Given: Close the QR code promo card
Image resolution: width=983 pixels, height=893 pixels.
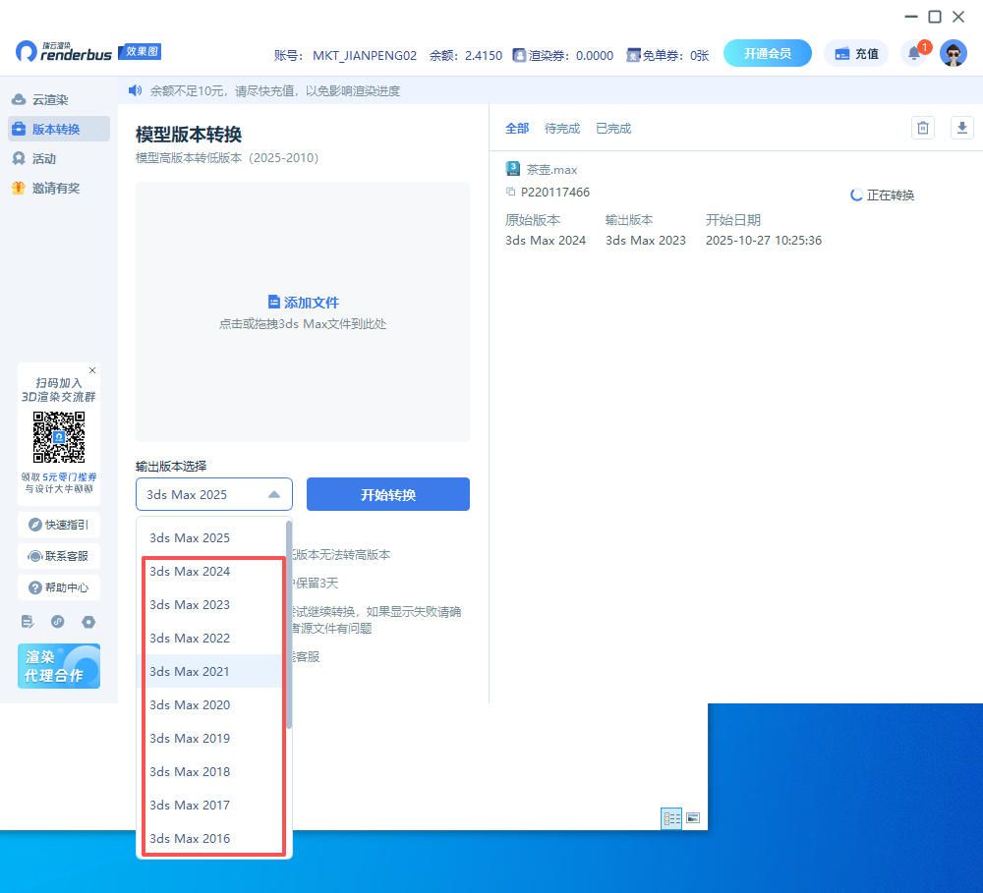Looking at the screenshot, I should pyautogui.click(x=92, y=370).
